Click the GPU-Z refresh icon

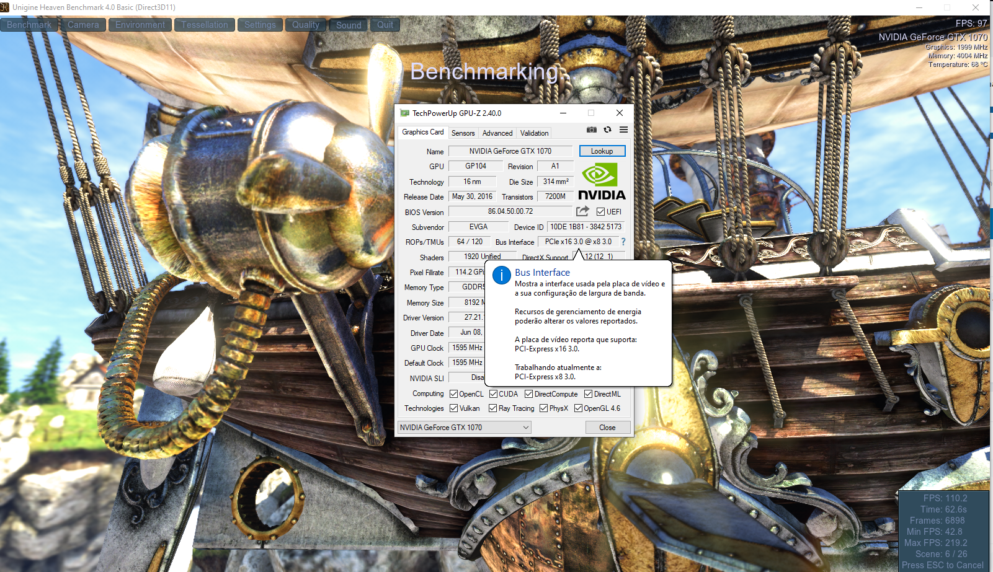608,130
